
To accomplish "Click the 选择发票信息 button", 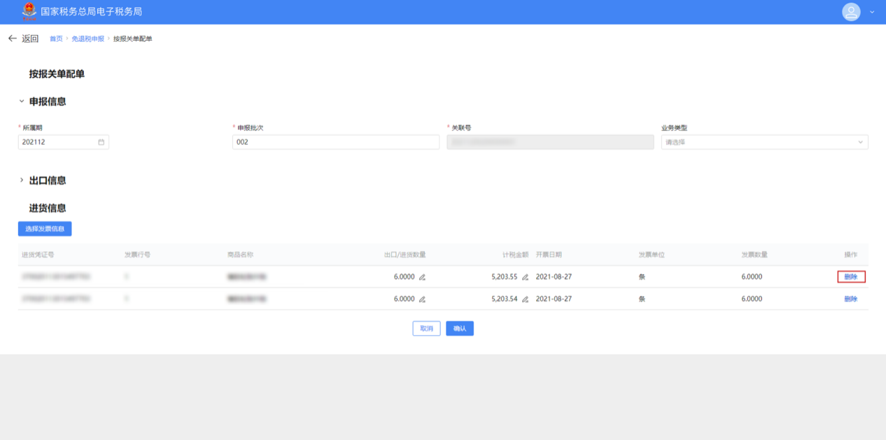I will (x=45, y=229).
